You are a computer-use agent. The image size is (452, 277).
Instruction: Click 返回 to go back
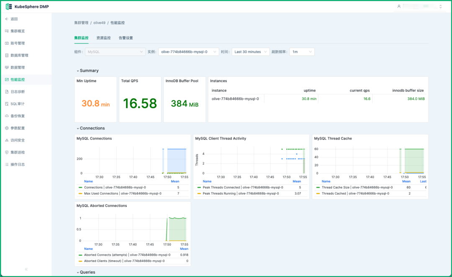[14, 19]
